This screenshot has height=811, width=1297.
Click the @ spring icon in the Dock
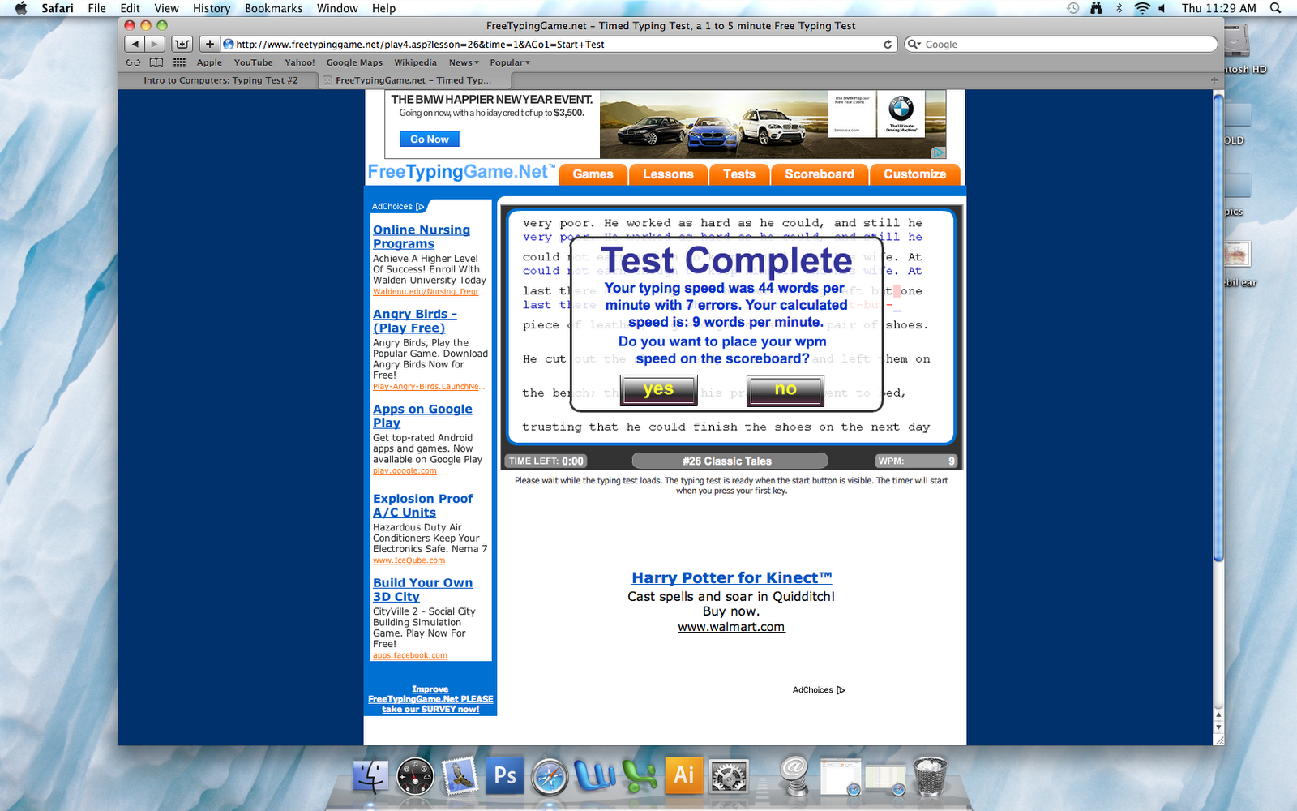pos(795,775)
